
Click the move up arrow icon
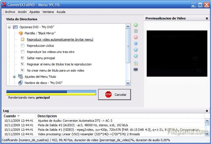point(136,50)
